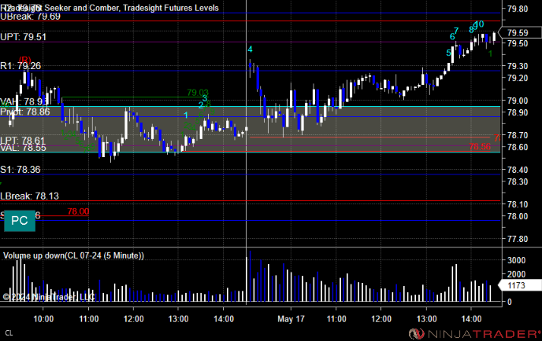Click 78.10 on the price axis
Viewport: 542px width, 341px height.
[x=518, y=204]
